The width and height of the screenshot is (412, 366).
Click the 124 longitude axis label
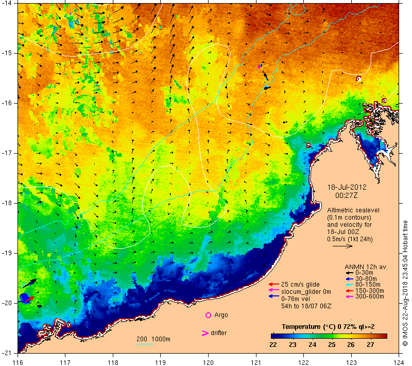click(x=399, y=362)
